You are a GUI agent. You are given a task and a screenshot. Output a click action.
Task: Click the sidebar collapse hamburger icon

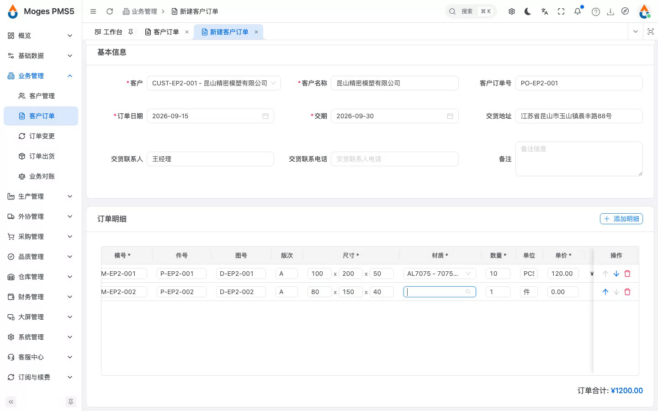[x=93, y=11]
